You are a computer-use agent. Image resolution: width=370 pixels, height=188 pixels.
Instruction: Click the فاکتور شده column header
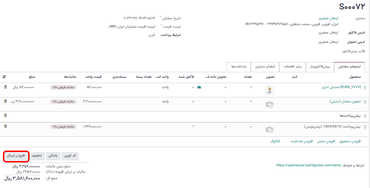[x=186, y=77]
